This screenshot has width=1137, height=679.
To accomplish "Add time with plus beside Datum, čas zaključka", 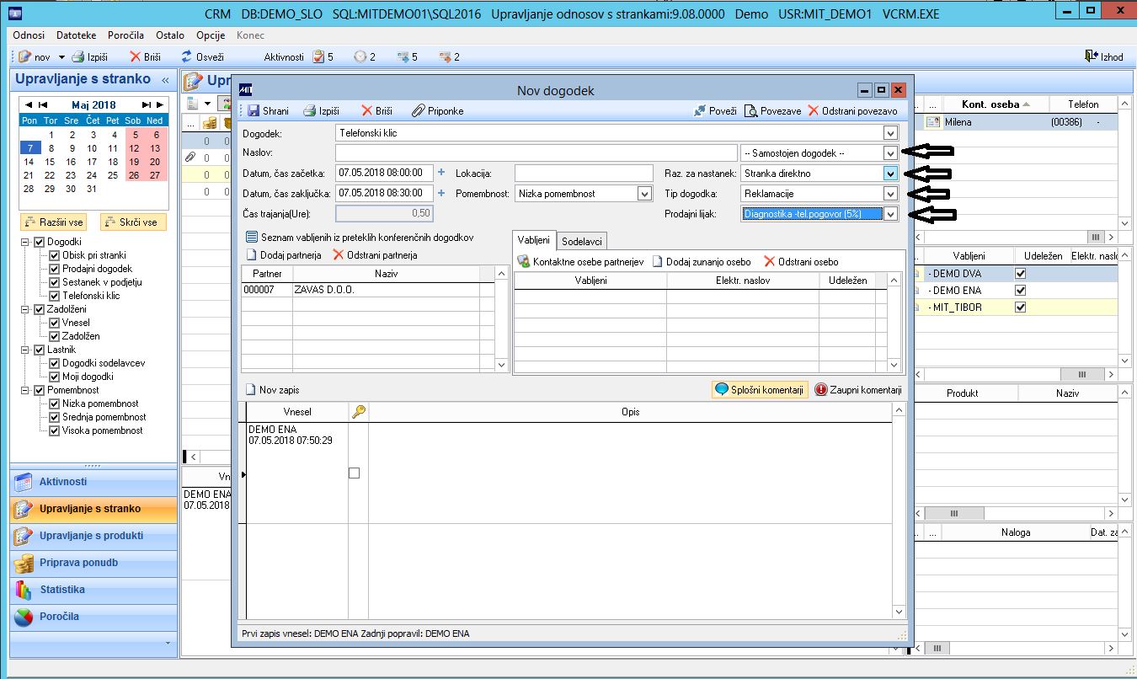I will click(x=441, y=193).
